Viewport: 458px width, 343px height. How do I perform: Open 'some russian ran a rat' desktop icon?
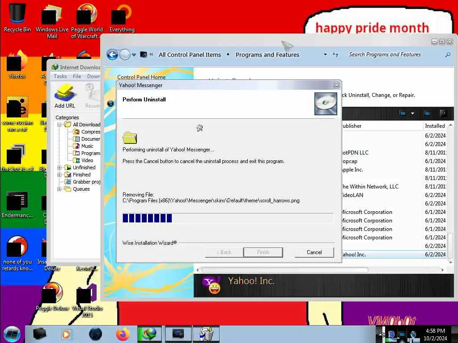coord(17,114)
